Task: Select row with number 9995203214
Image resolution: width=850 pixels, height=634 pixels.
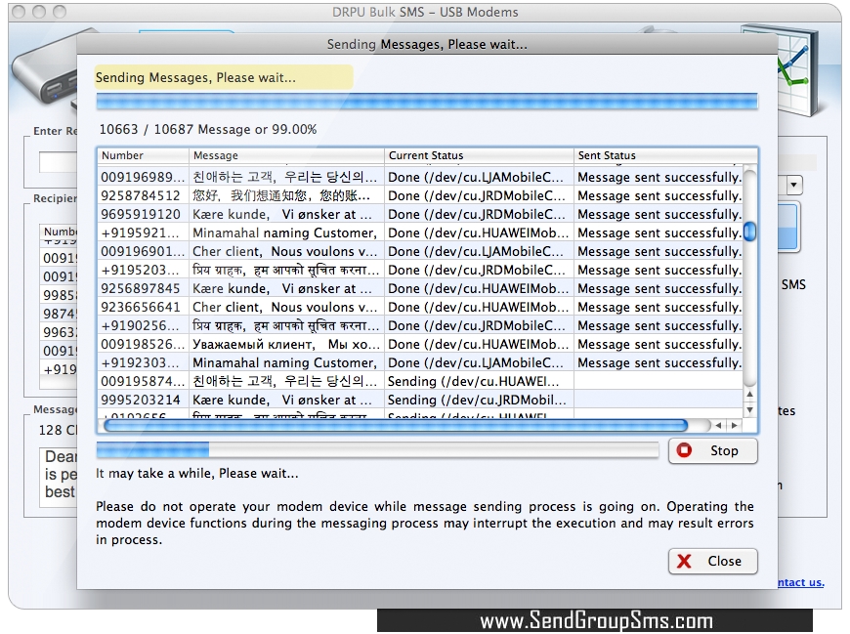Action: (420, 400)
